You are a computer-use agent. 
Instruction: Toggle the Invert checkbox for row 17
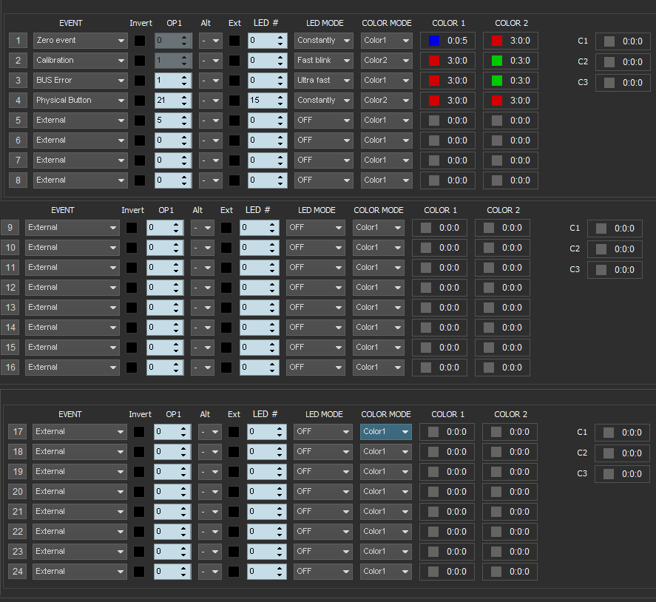click(x=139, y=432)
